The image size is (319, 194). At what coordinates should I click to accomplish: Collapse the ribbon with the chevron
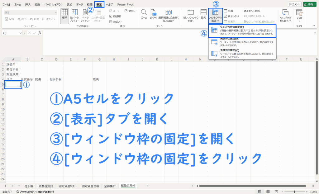point(314,26)
